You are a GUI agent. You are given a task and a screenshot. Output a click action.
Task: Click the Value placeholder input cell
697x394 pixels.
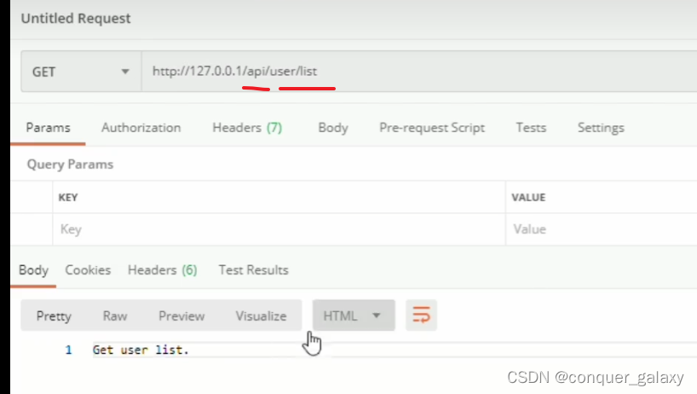(x=602, y=229)
